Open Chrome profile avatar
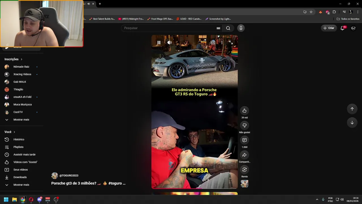The width and height of the screenshot is (362, 204). 351,12
